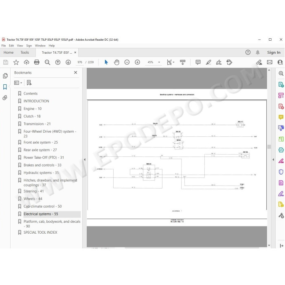This screenshot has width=285, height=285.
Task: Collapse the left navigation pane arrow
Action: click(x=85, y=160)
